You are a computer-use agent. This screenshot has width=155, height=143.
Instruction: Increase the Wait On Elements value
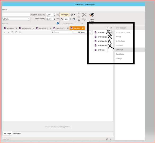55,14
